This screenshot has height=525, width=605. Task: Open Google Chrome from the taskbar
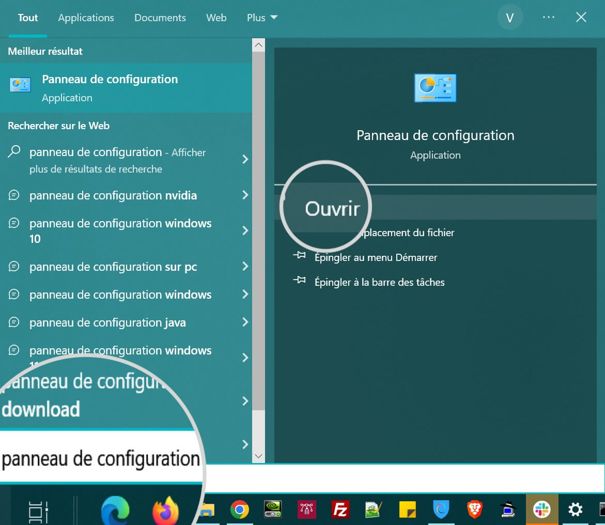[x=240, y=509]
